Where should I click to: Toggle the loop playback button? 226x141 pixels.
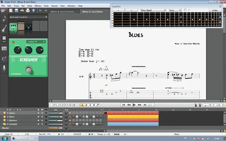pos(150,105)
